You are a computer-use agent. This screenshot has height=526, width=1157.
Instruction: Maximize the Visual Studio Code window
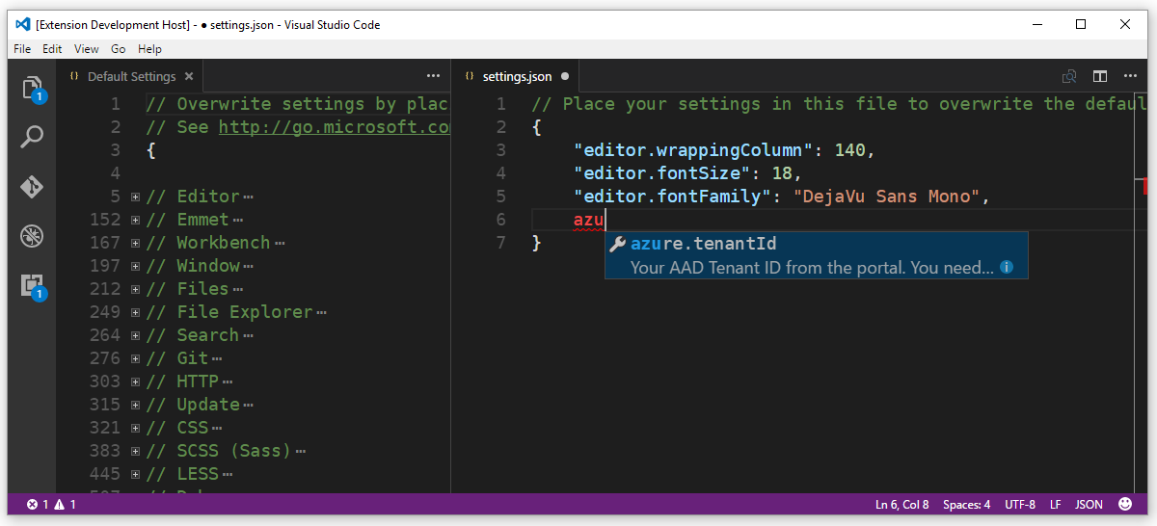[1081, 24]
